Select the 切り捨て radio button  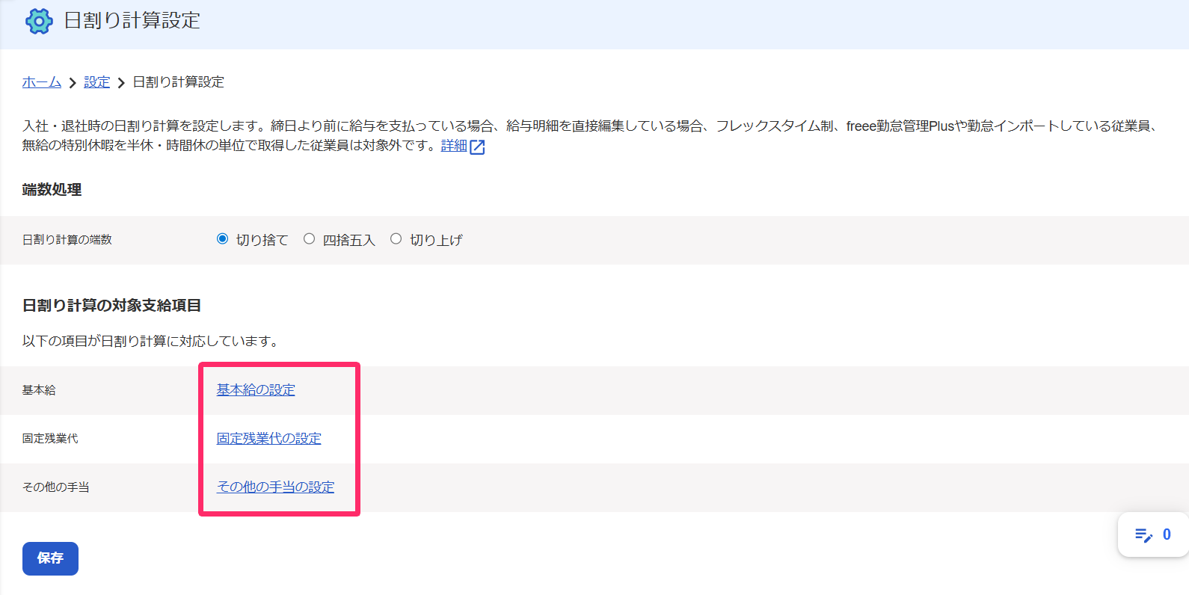click(222, 239)
